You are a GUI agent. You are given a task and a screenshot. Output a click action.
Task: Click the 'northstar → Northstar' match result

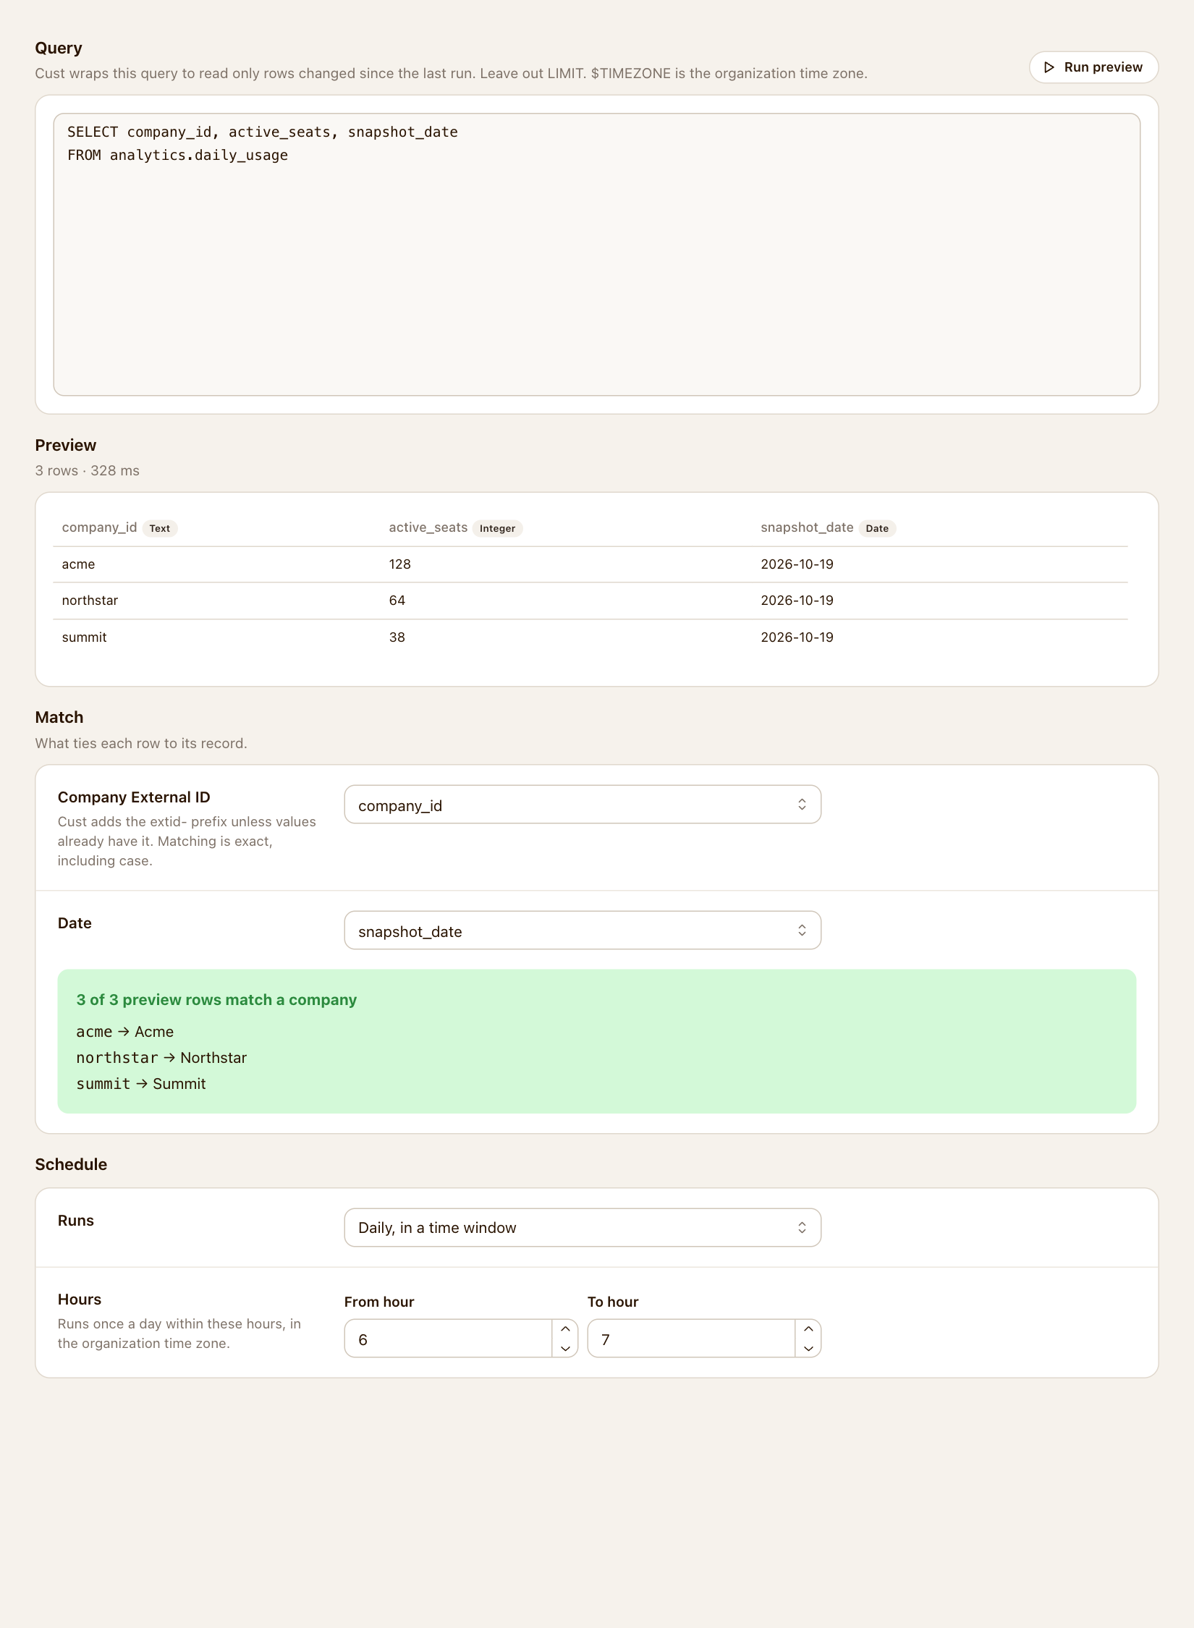coord(161,1058)
